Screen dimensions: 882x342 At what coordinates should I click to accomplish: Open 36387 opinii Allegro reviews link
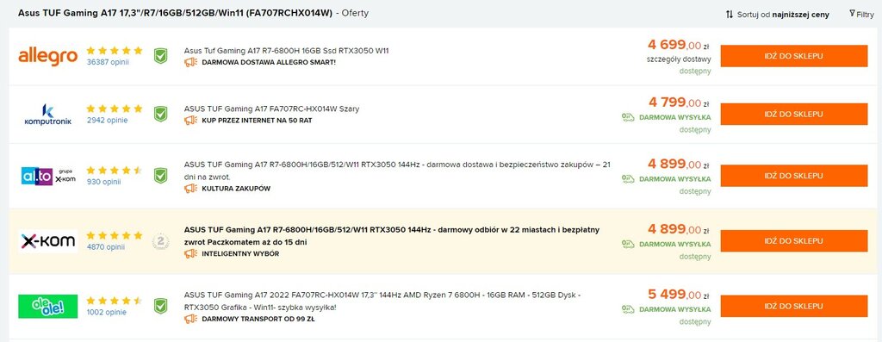[108, 62]
